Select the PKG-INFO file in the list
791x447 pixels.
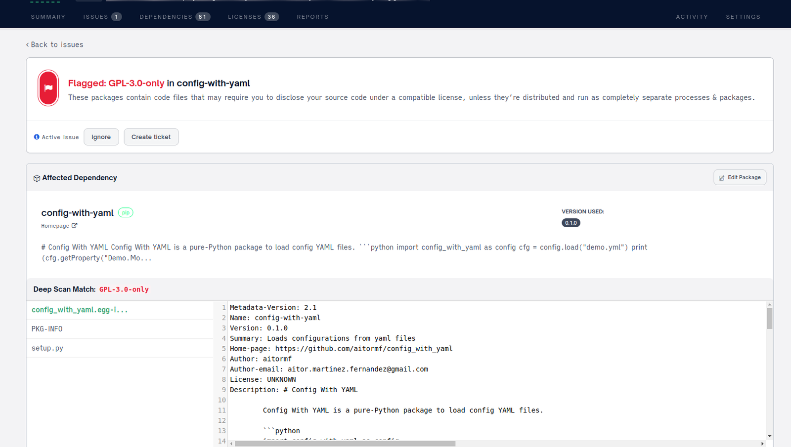[47, 329]
